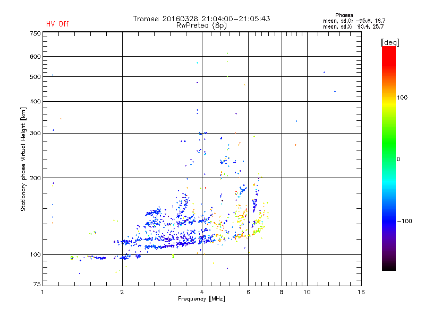The width and height of the screenshot is (425, 318).
Task: Select the plot title 'Tromsø 20160328 21:04:00-21:05:43'
Action: 201,19
